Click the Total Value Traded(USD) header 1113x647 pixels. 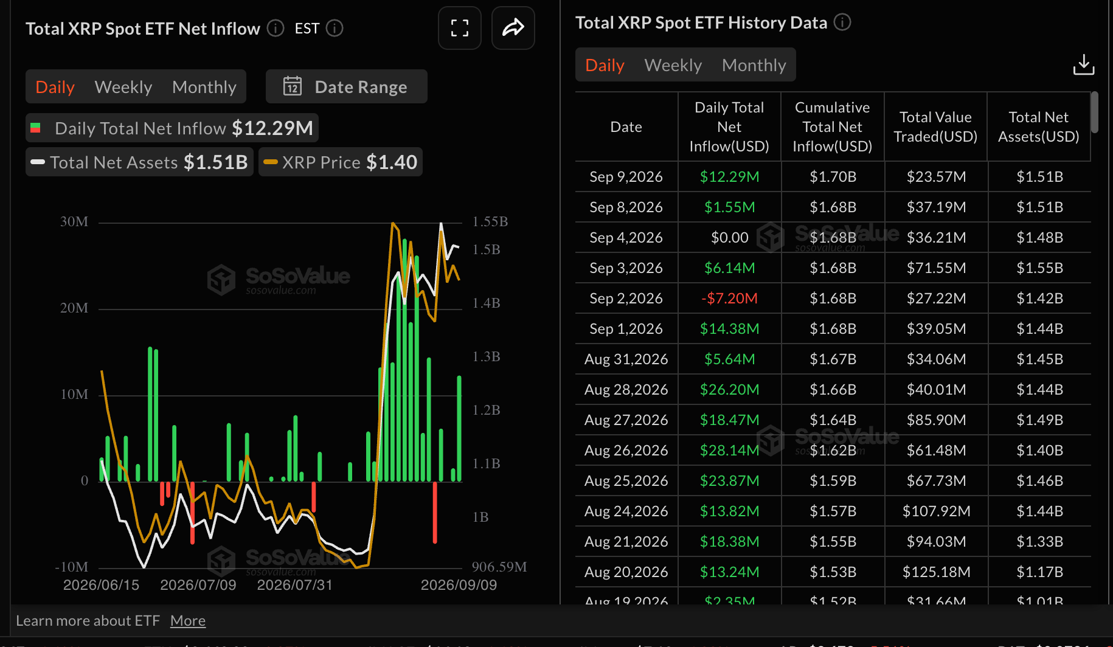(x=935, y=126)
